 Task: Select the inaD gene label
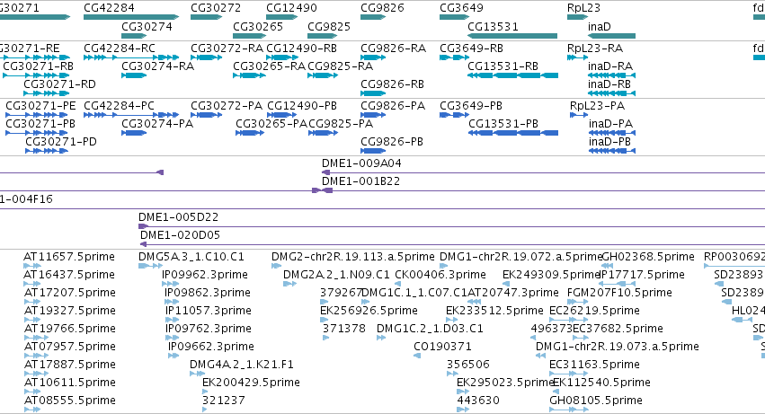coord(599,26)
